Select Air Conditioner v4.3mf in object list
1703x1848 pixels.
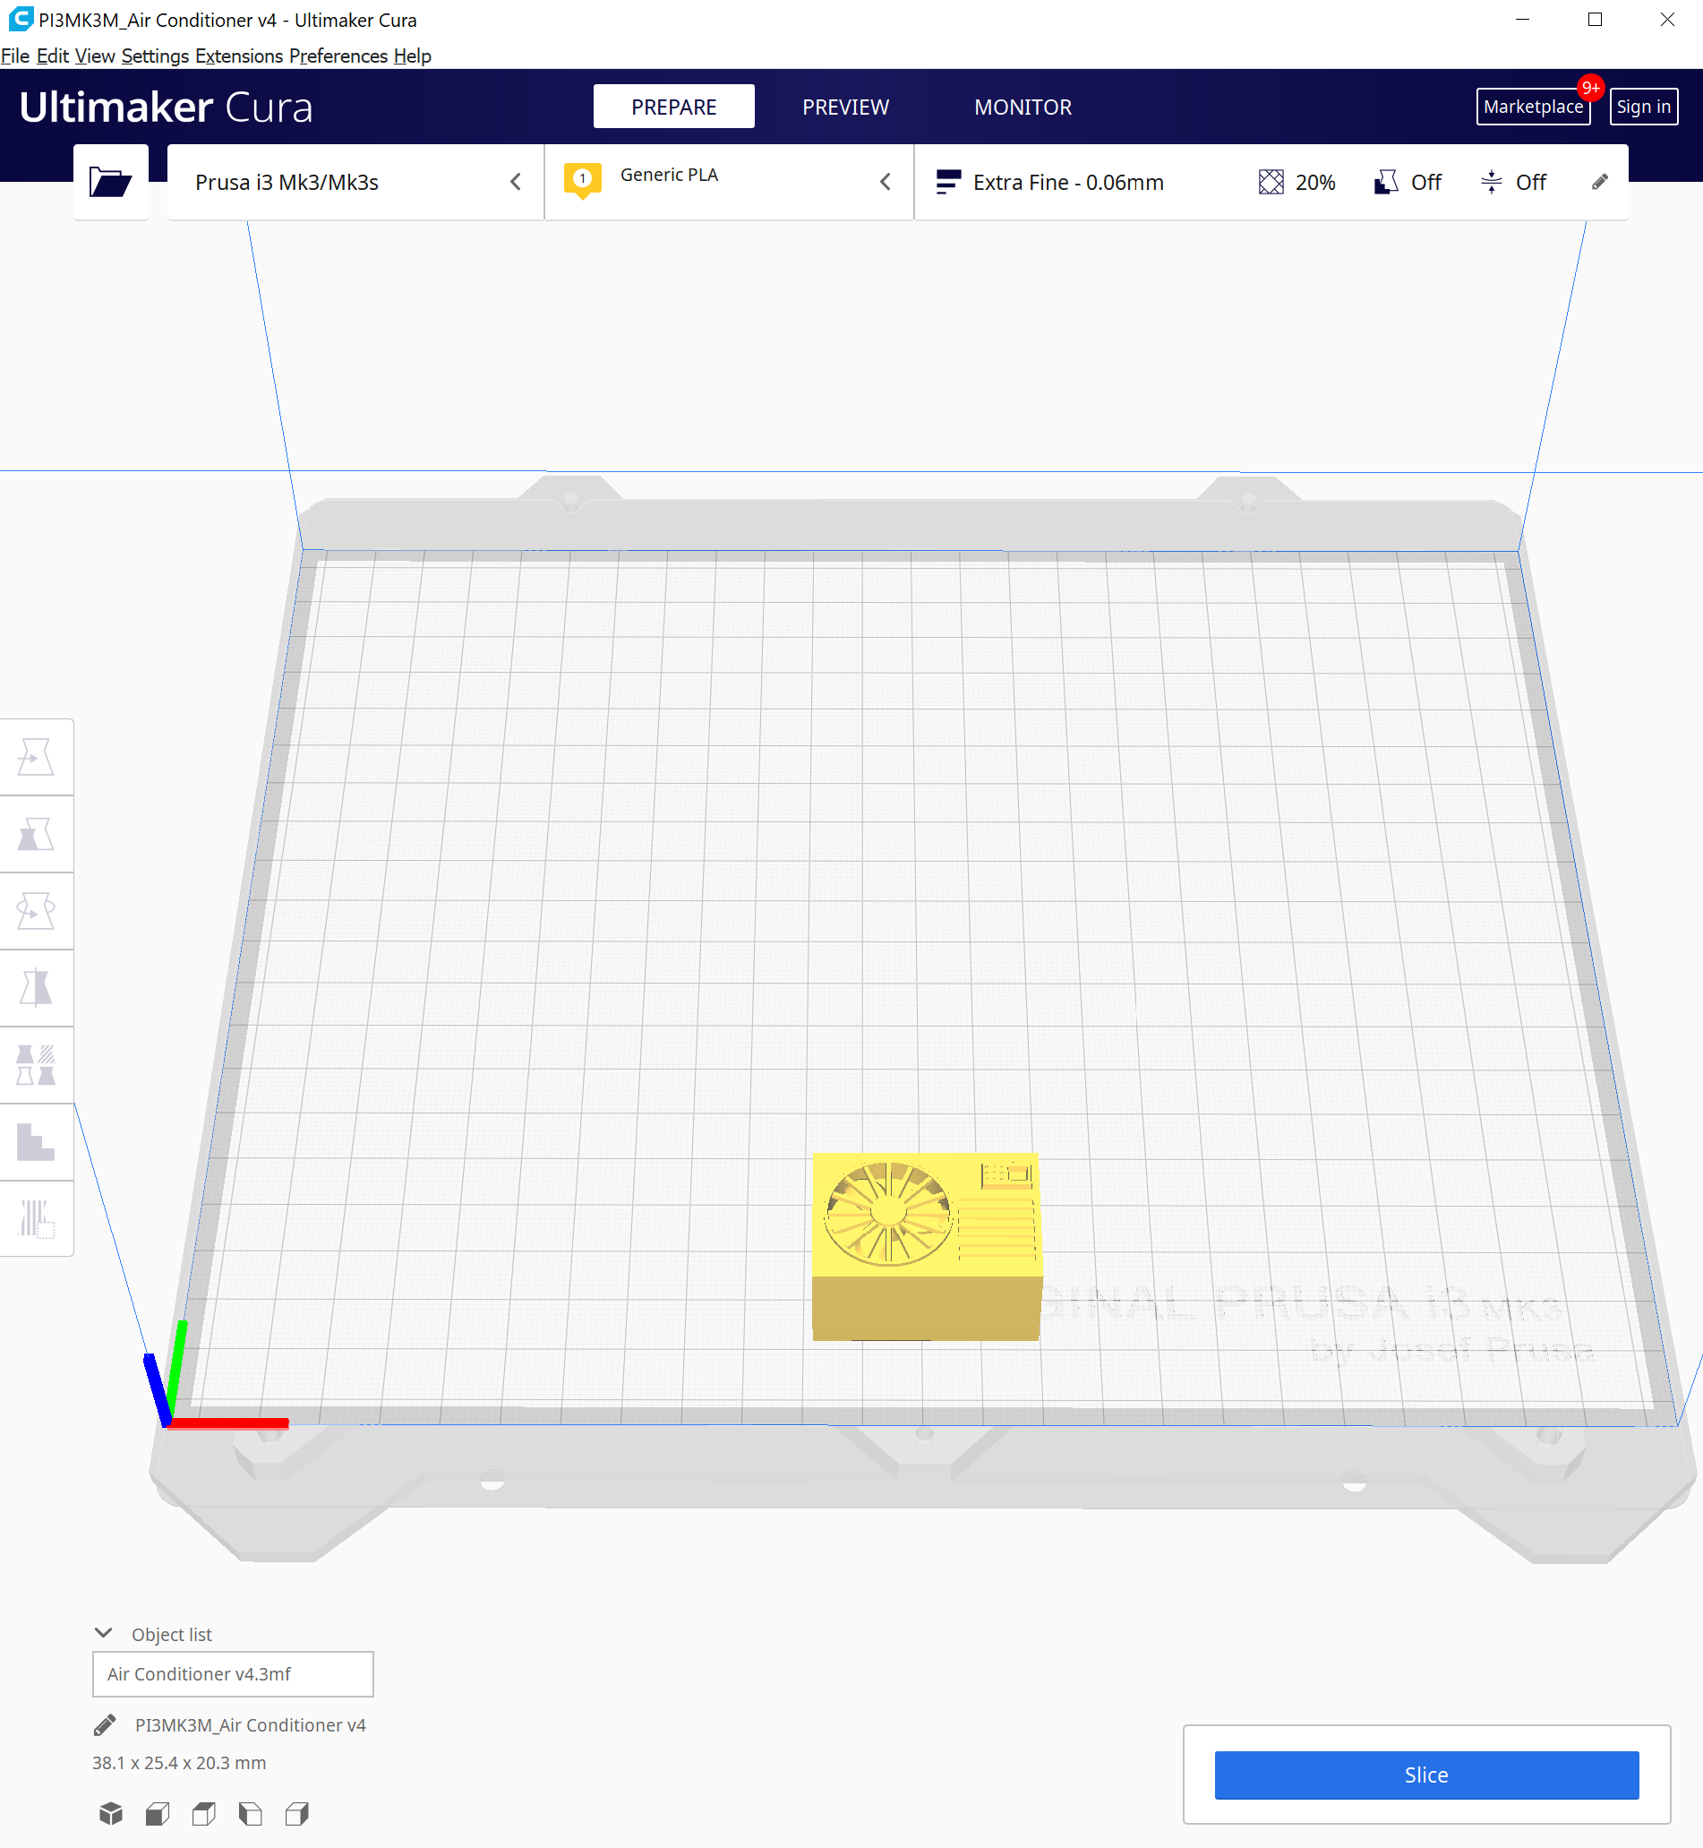[231, 1673]
